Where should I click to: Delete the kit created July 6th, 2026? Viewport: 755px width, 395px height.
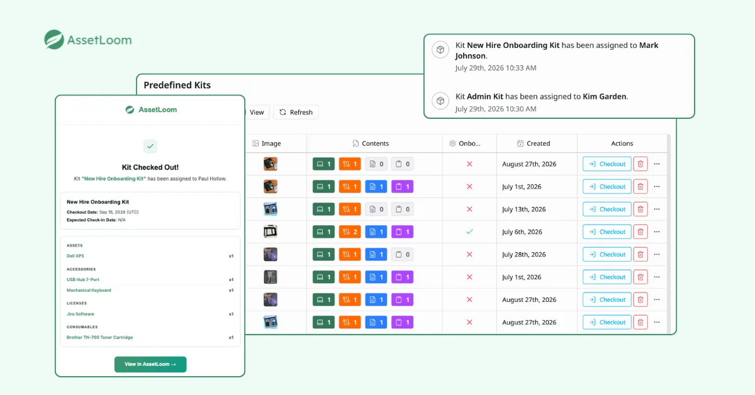[x=640, y=231]
